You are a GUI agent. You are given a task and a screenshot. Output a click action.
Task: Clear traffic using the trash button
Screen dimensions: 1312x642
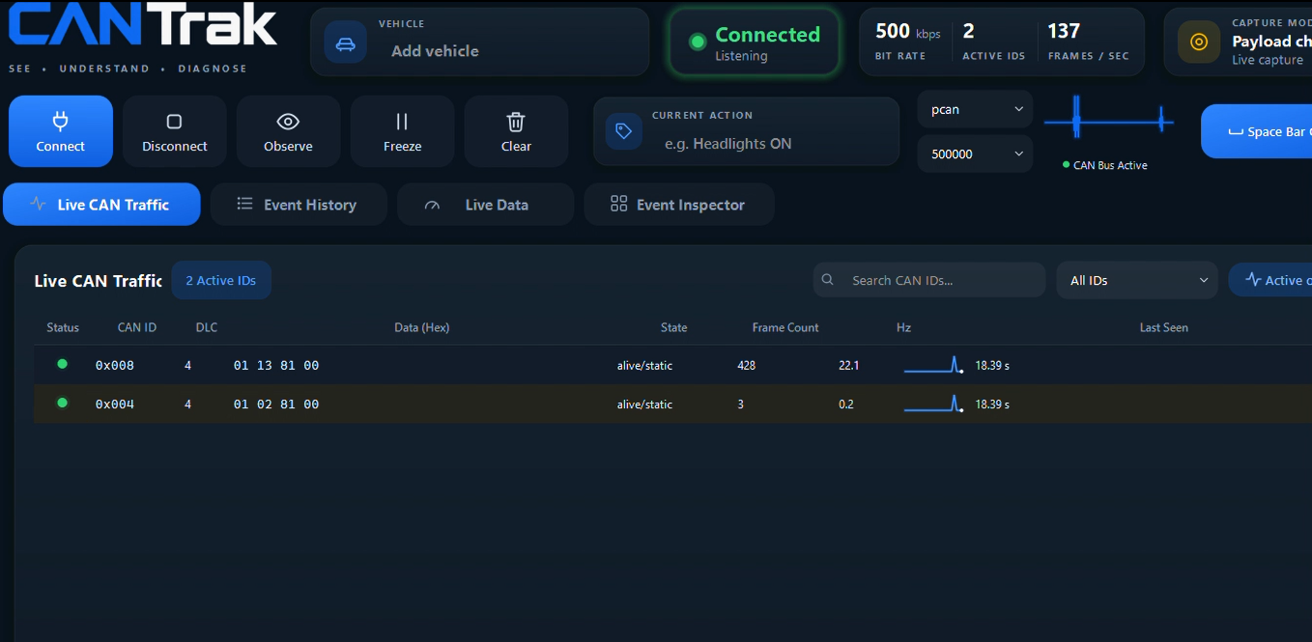tap(516, 131)
